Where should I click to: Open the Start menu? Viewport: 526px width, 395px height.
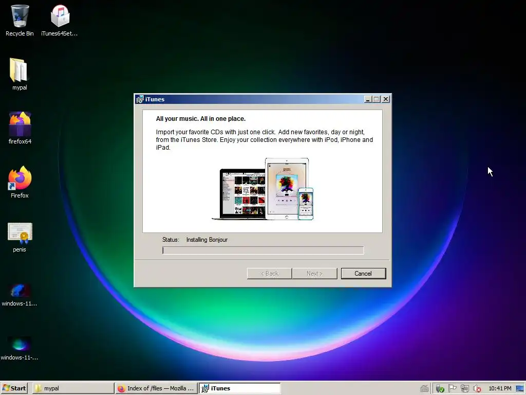(x=14, y=388)
